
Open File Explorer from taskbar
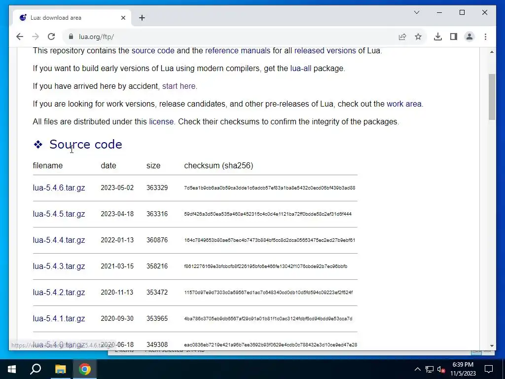tap(60, 369)
